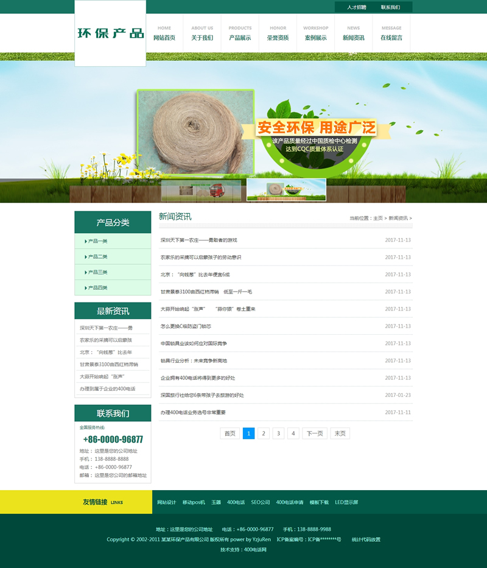Click the 人才招聘 top link
487x568 pixels.
(357, 7)
